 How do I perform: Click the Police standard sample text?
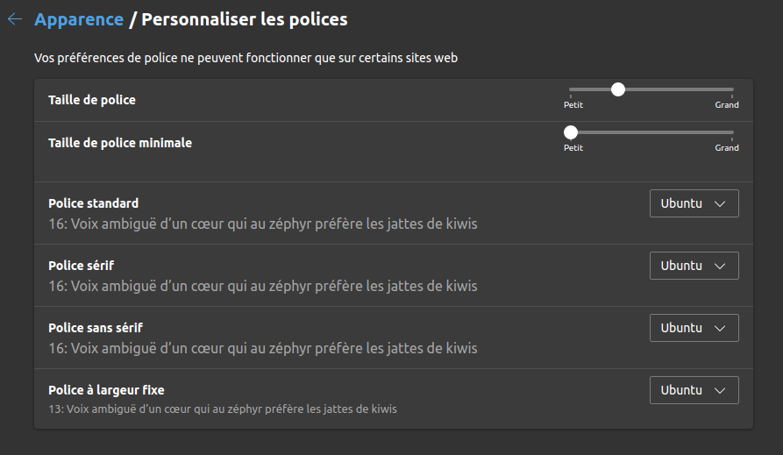263,224
